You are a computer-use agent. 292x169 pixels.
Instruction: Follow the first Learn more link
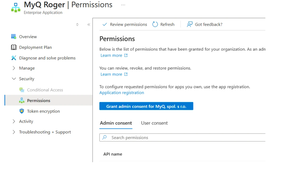point(111,55)
